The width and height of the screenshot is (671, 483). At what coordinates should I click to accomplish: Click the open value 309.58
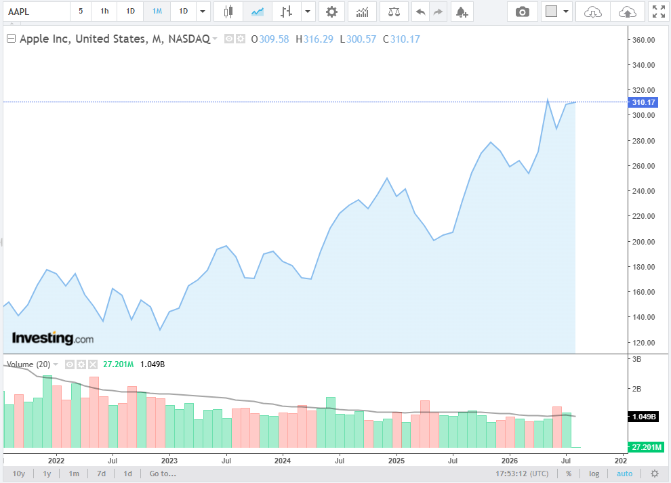coord(274,39)
